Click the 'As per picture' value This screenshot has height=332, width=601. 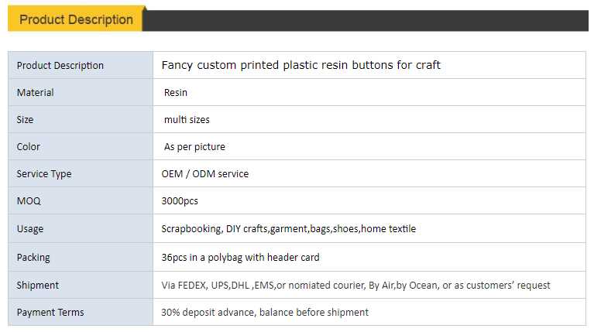coord(194,147)
